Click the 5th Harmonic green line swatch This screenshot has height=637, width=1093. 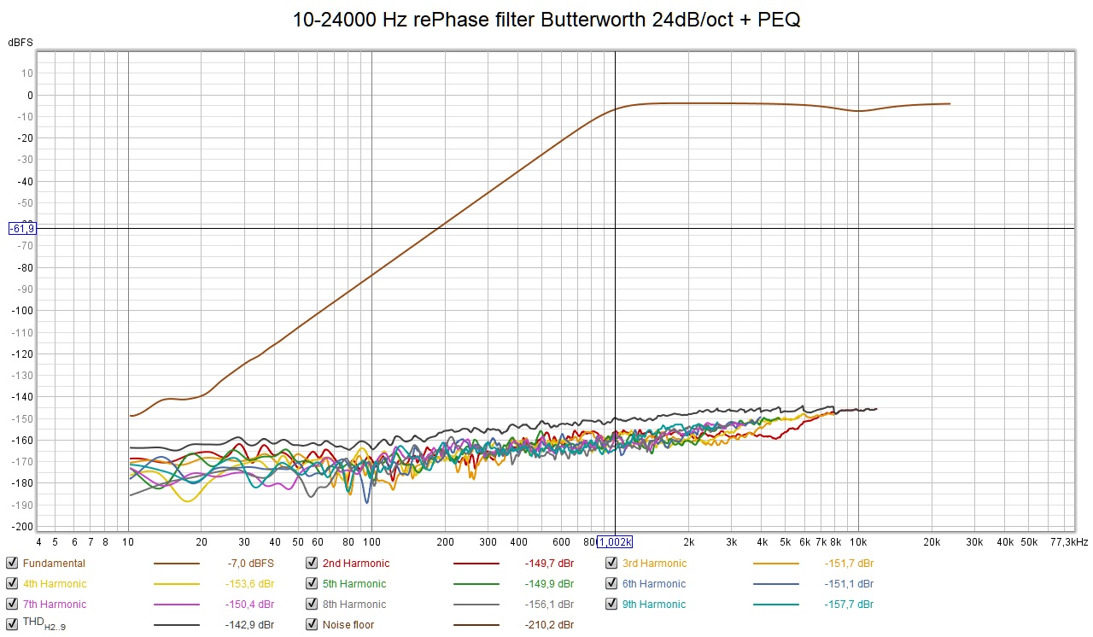pos(476,584)
